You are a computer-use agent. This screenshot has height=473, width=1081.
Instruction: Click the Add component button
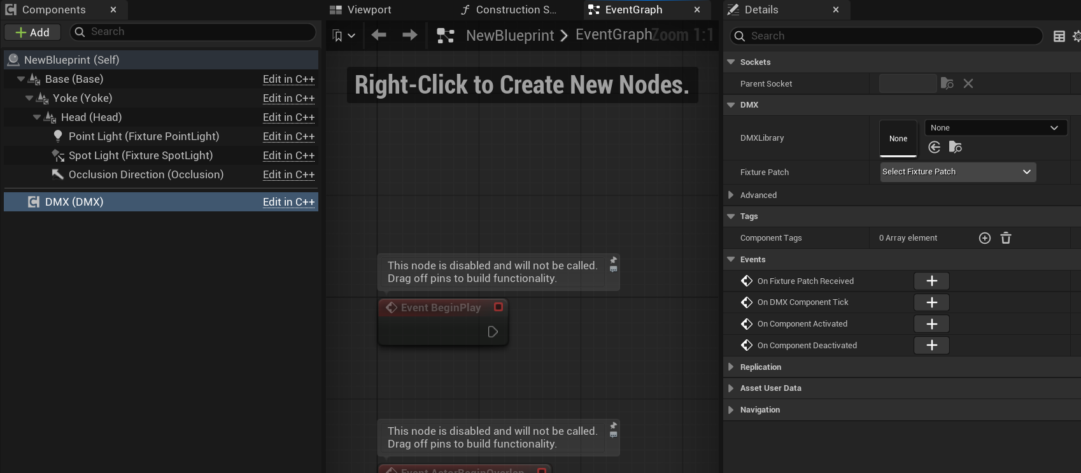[x=32, y=32]
